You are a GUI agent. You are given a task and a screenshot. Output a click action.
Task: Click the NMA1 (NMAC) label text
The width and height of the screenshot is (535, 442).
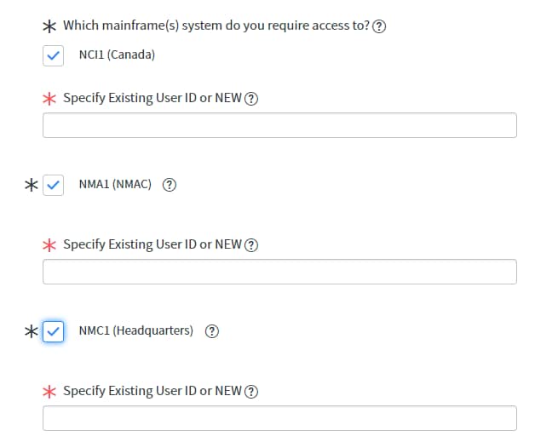[115, 185]
